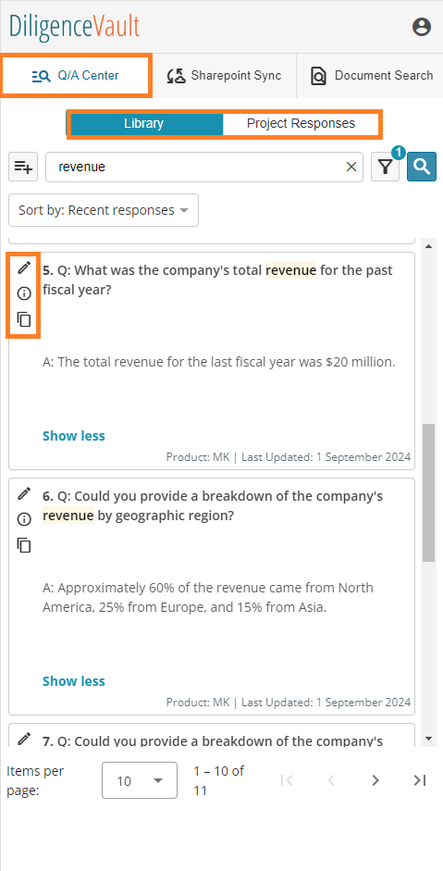443x871 pixels.
Task: Open the filter funnel icon
Action: [386, 167]
